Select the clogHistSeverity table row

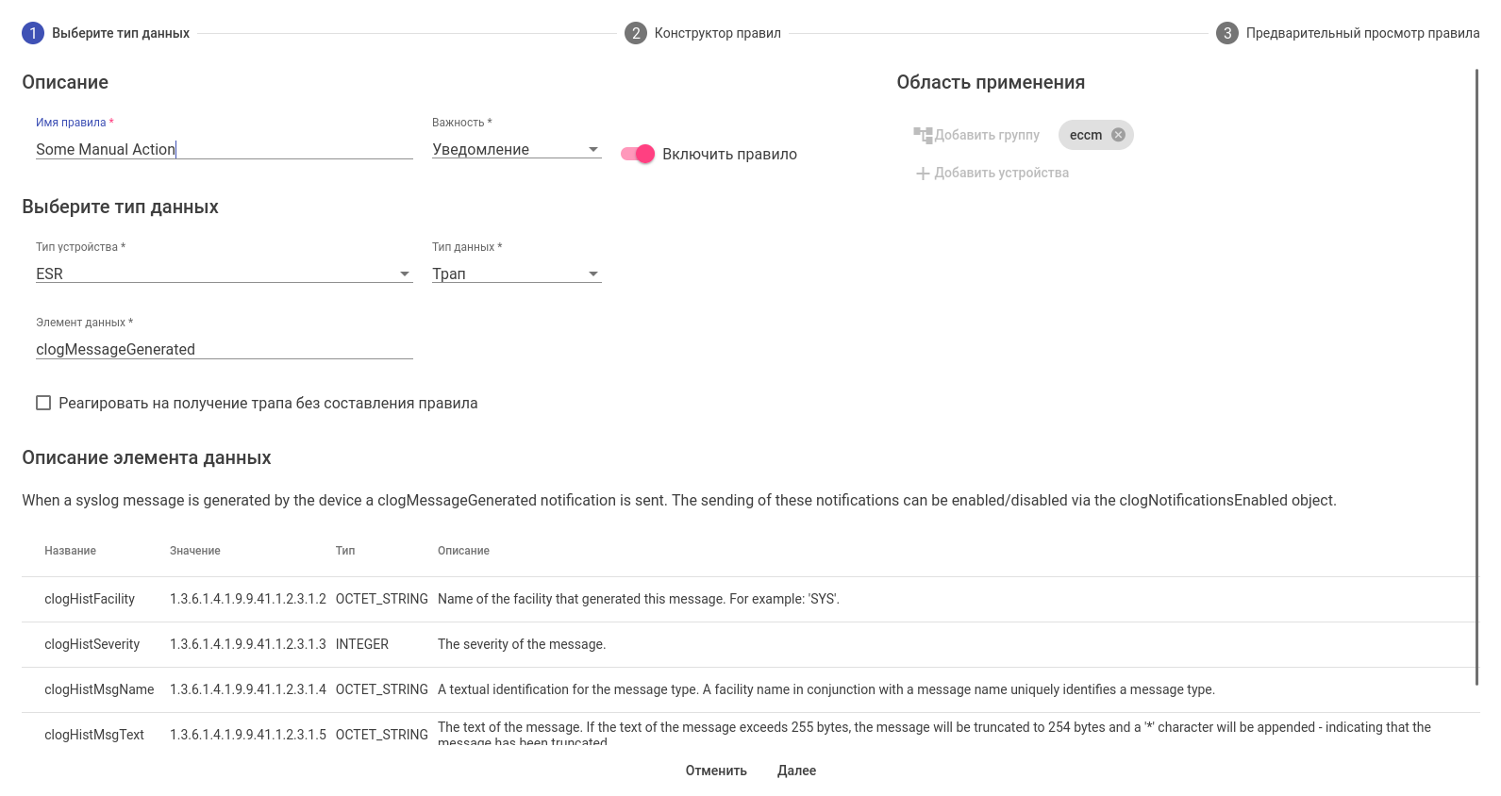(x=92, y=644)
